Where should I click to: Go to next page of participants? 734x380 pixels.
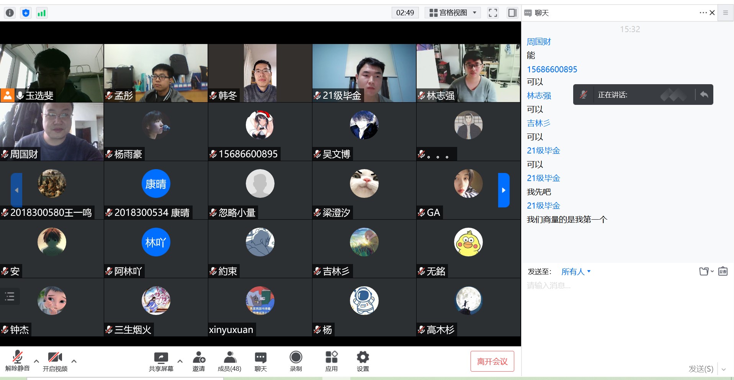tap(504, 190)
